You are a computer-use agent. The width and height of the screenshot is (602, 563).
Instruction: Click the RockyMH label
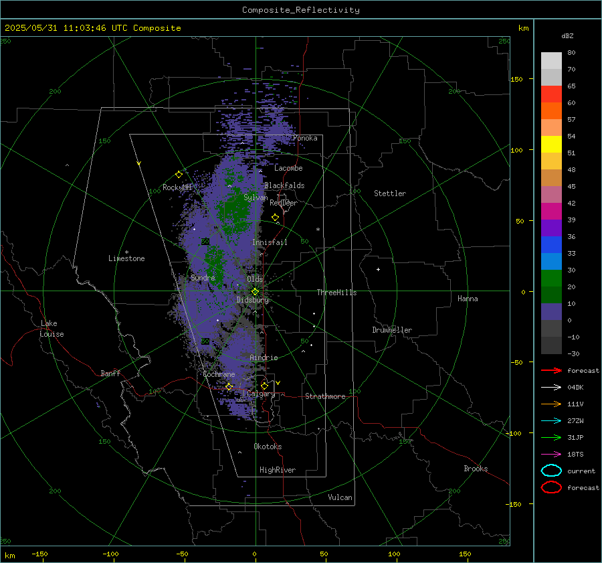[x=177, y=187]
